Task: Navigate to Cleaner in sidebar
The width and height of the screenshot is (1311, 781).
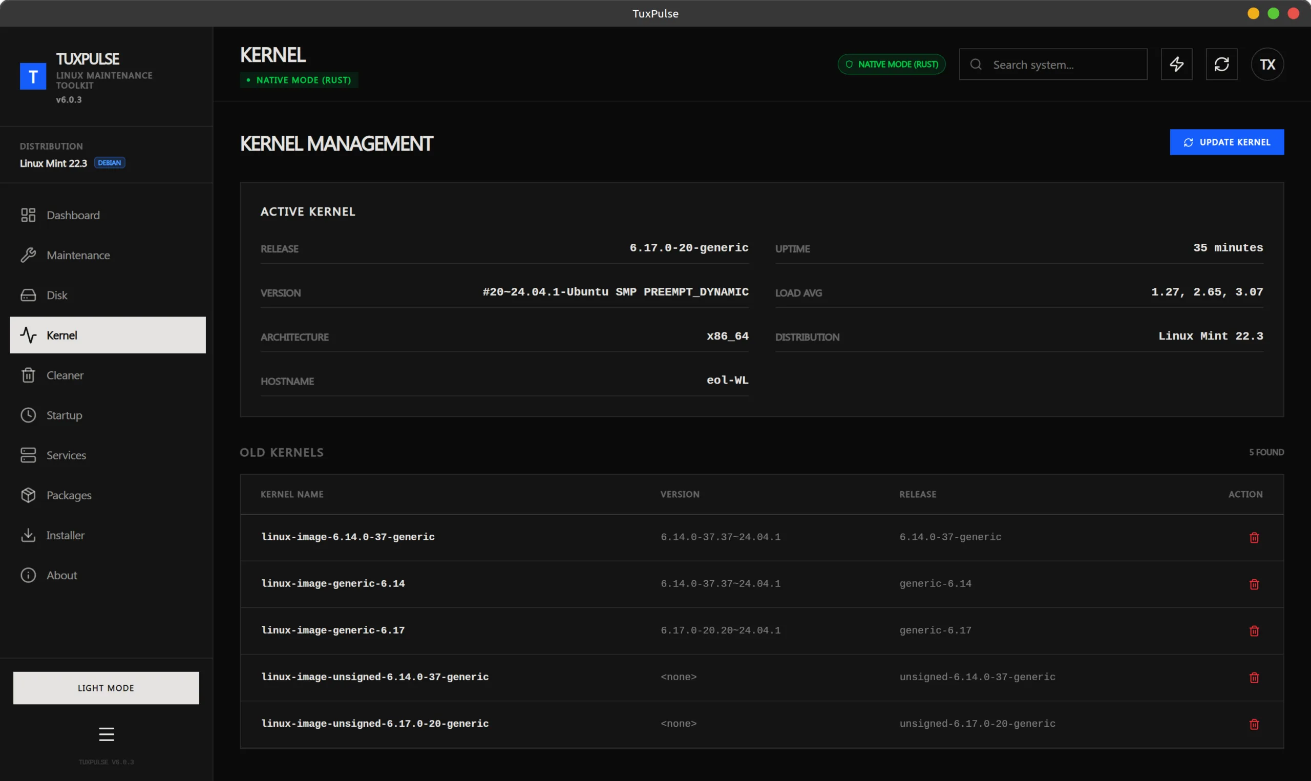Action: [x=65, y=375]
